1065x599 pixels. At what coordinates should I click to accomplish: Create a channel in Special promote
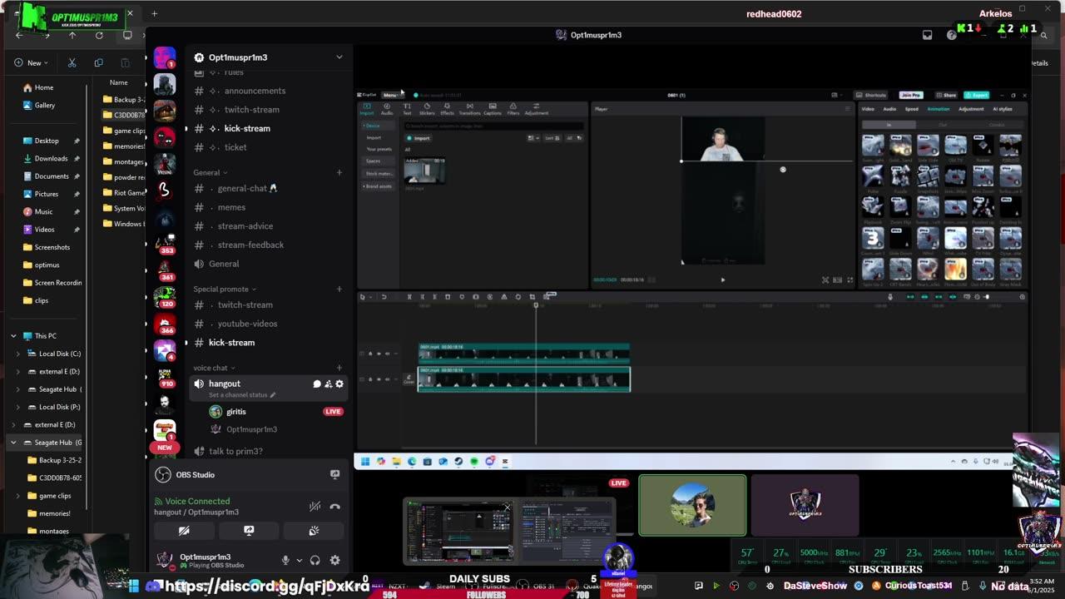[339, 289]
